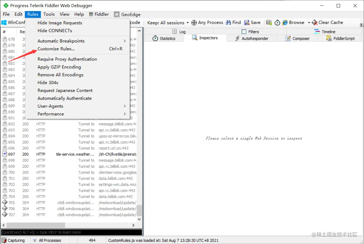The image size is (364, 244).
Task: Switch to the Statistics tab
Action: (x=164, y=38)
